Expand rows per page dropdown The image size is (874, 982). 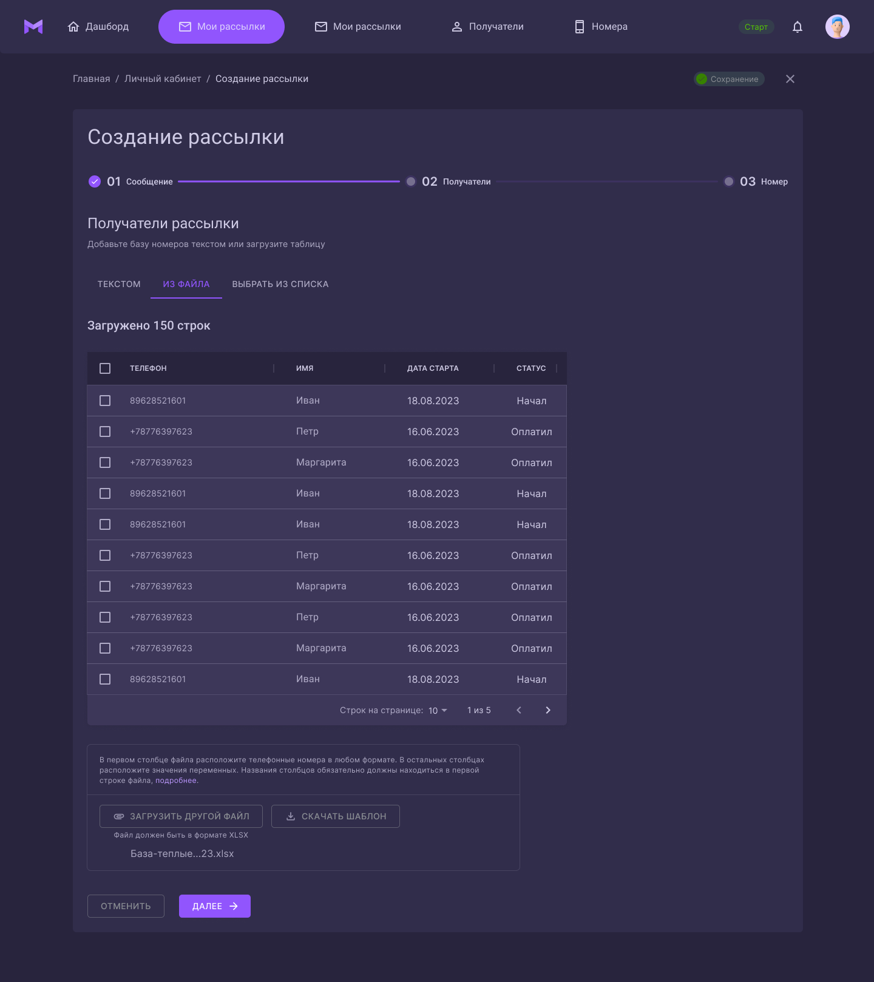click(x=438, y=711)
